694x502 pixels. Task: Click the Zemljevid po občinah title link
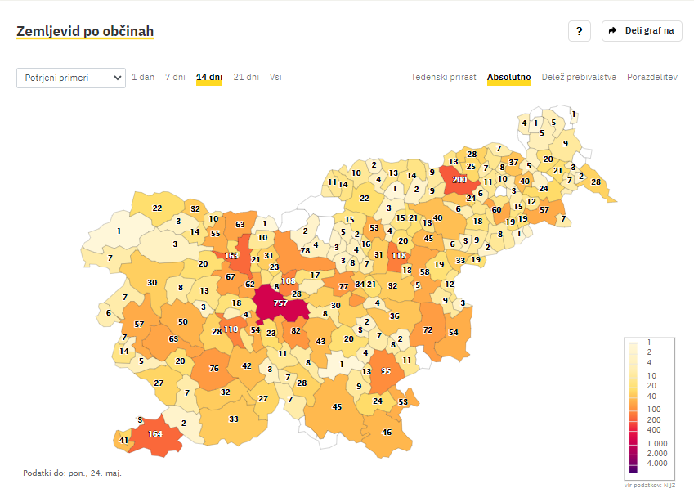pos(85,31)
